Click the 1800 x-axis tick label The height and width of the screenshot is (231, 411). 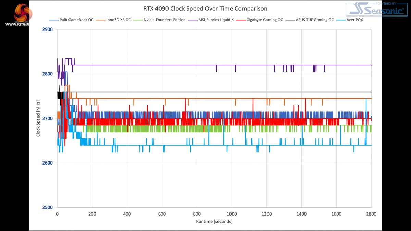click(371, 214)
